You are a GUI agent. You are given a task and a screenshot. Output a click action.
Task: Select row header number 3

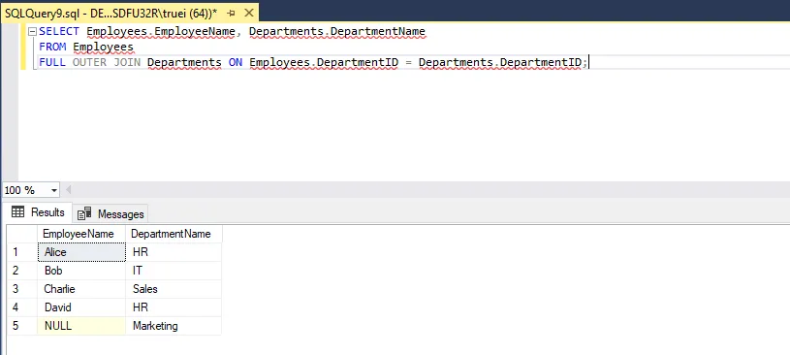22,289
